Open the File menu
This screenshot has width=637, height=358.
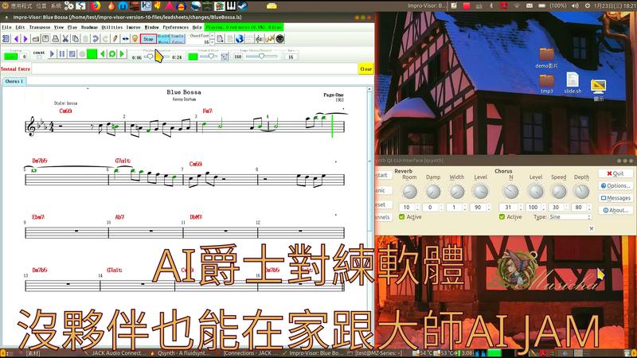point(6,27)
